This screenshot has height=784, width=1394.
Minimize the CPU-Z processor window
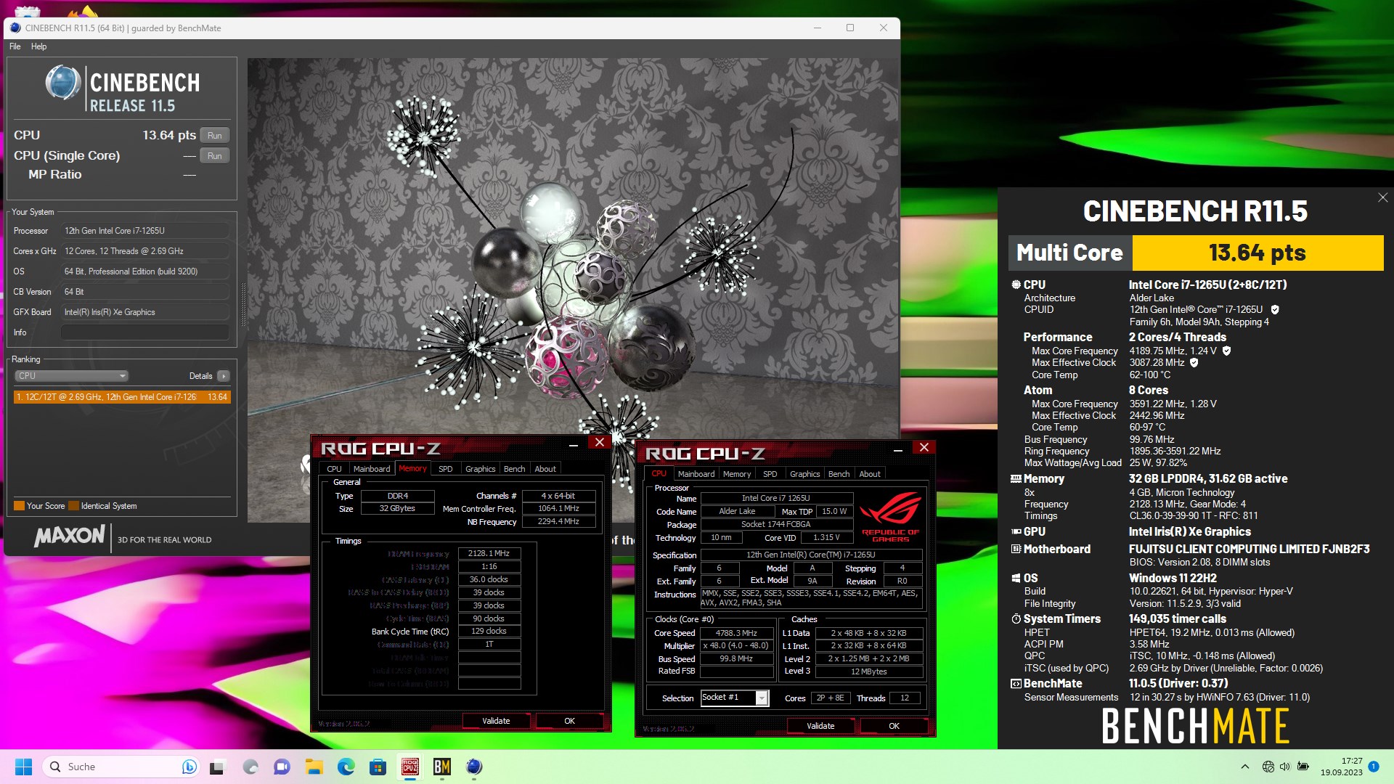click(898, 449)
